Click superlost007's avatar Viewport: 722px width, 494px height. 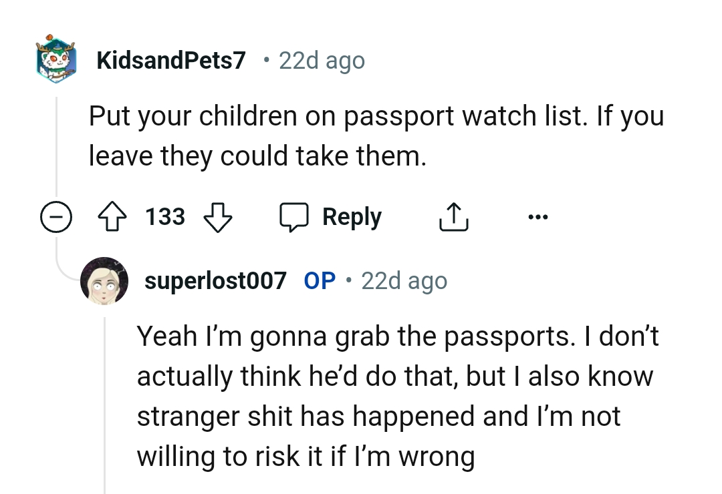tap(105, 280)
